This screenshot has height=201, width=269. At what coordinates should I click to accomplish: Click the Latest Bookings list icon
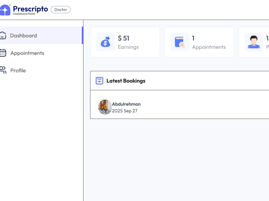(x=99, y=81)
